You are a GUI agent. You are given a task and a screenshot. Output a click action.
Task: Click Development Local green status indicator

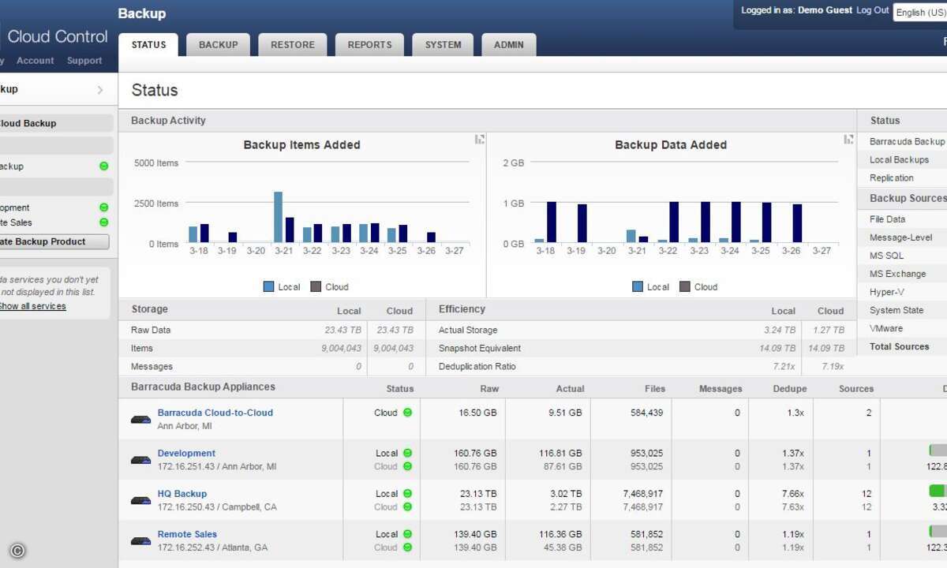click(x=407, y=453)
